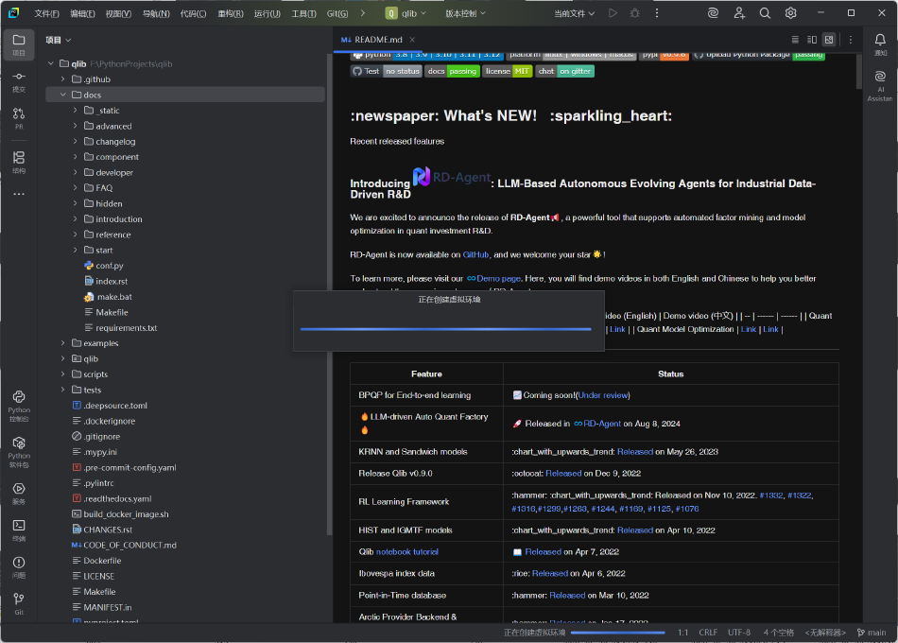
Task: Open more run actions (vertical dots)
Action: pos(656,13)
